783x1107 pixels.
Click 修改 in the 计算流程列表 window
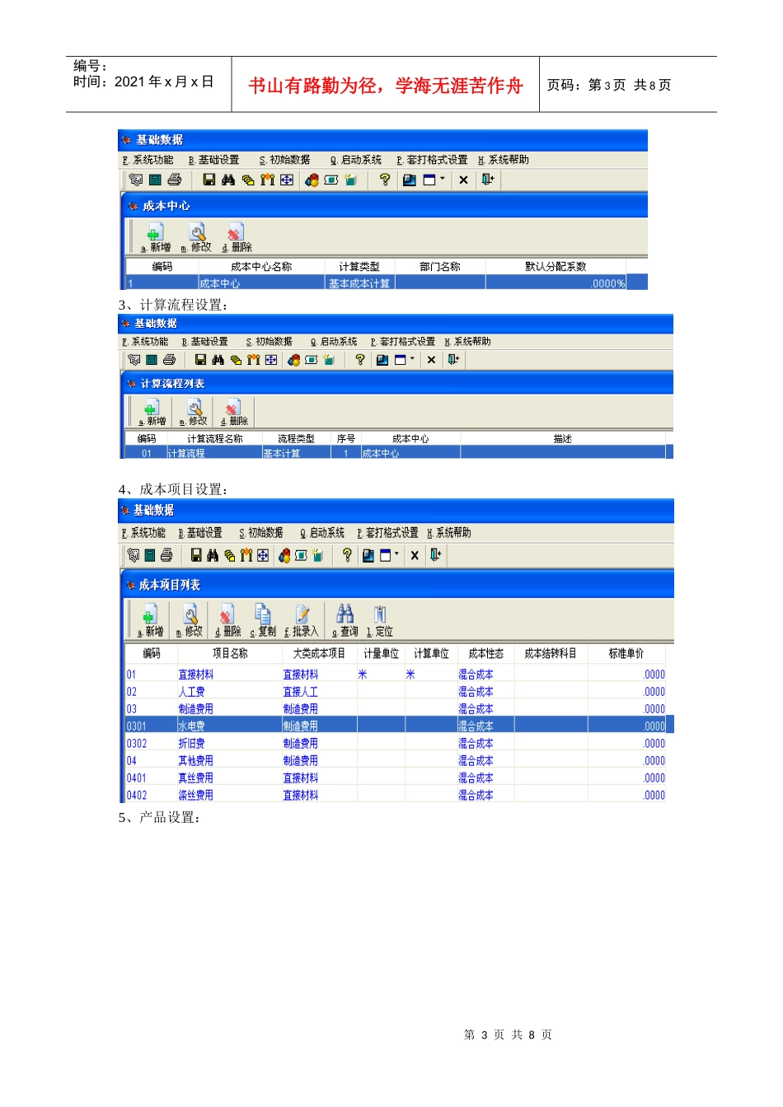pyautogui.click(x=193, y=413)
